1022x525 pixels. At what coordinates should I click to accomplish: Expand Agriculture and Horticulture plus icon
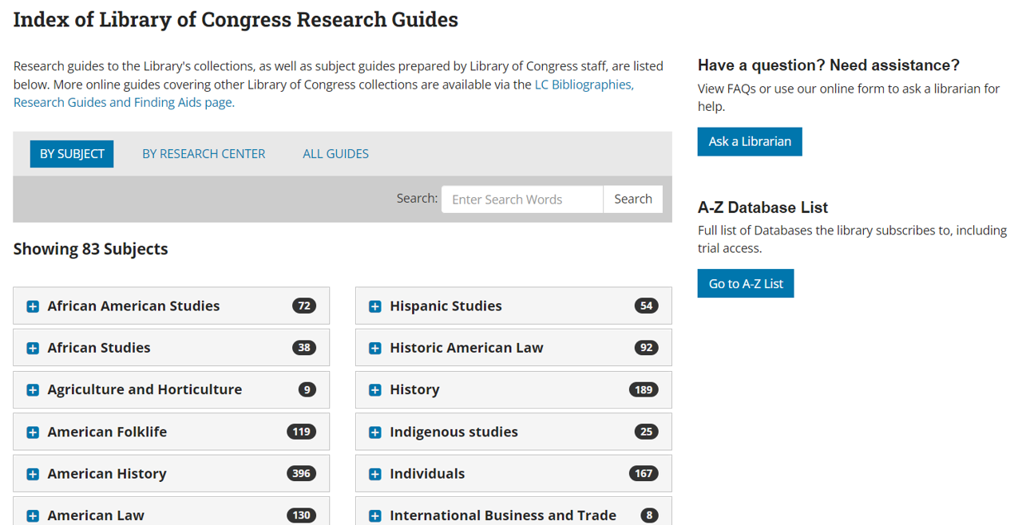pyautogui.click(x=33, y=390)
